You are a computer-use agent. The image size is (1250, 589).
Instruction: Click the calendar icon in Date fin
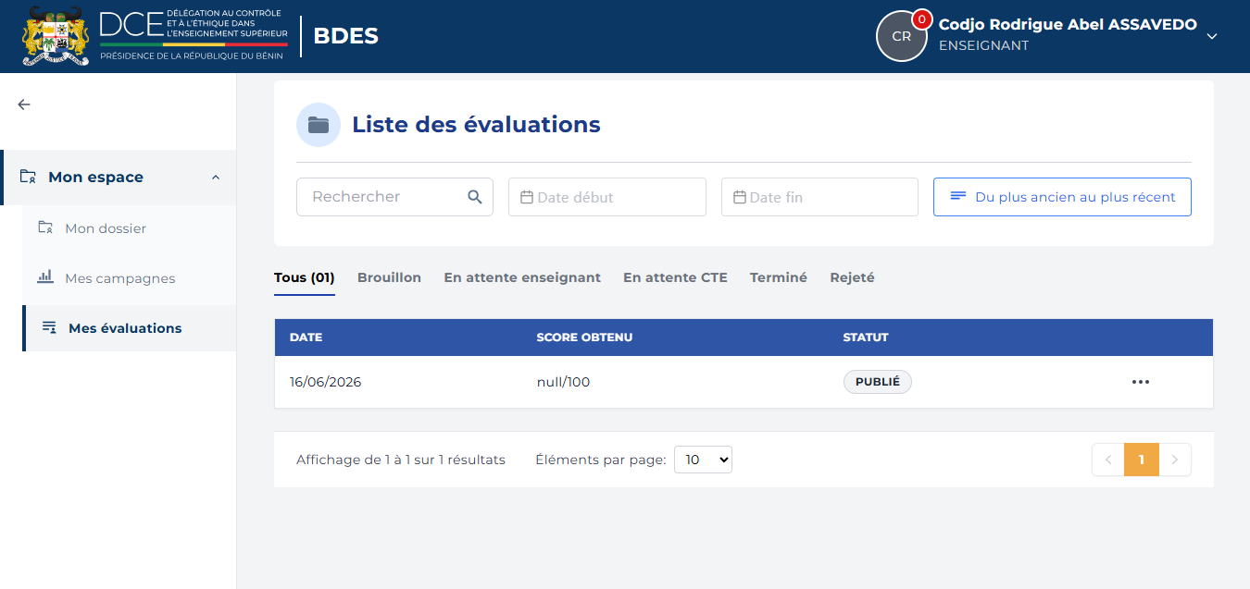coord(740,197)
